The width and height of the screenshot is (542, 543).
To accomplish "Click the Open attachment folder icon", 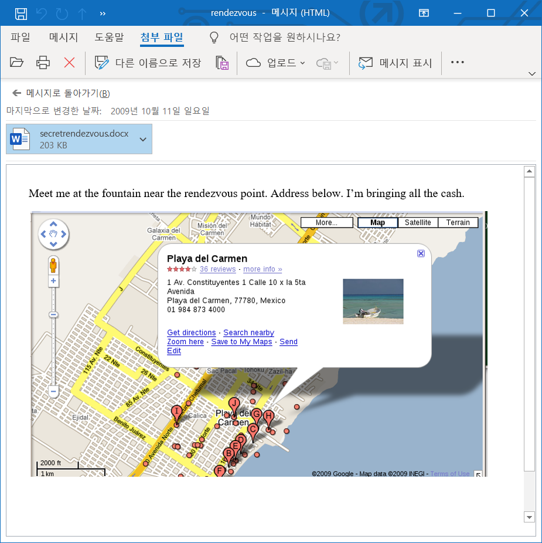I will (16, 62).
